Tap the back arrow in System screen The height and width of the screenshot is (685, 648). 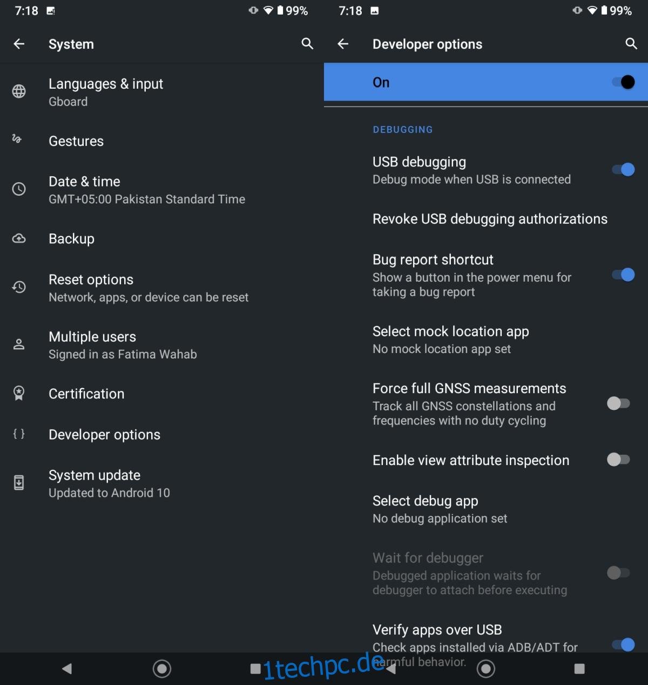19,44
